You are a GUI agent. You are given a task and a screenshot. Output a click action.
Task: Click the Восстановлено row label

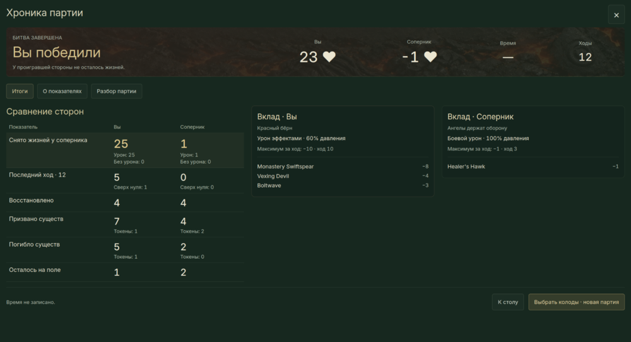click(x=32, y=201)
